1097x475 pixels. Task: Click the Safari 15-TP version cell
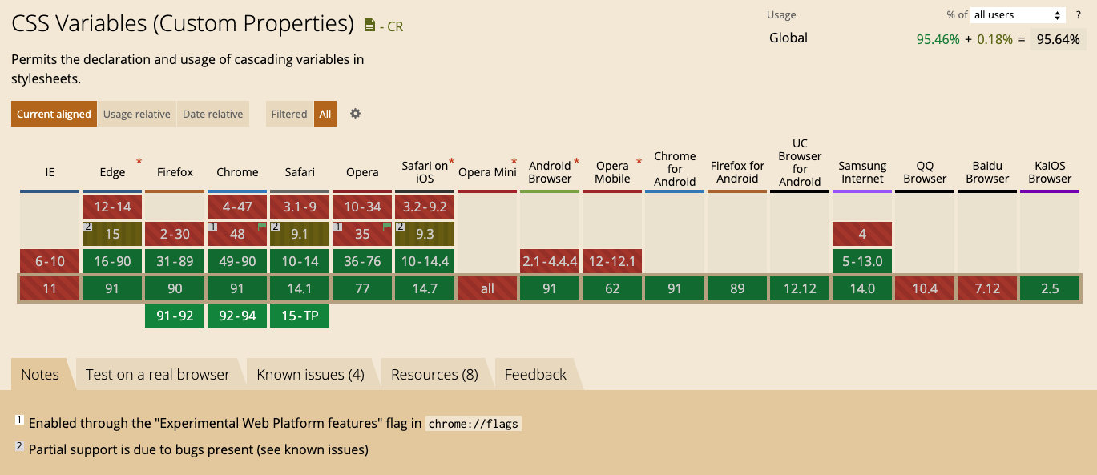tap(300, 316)
